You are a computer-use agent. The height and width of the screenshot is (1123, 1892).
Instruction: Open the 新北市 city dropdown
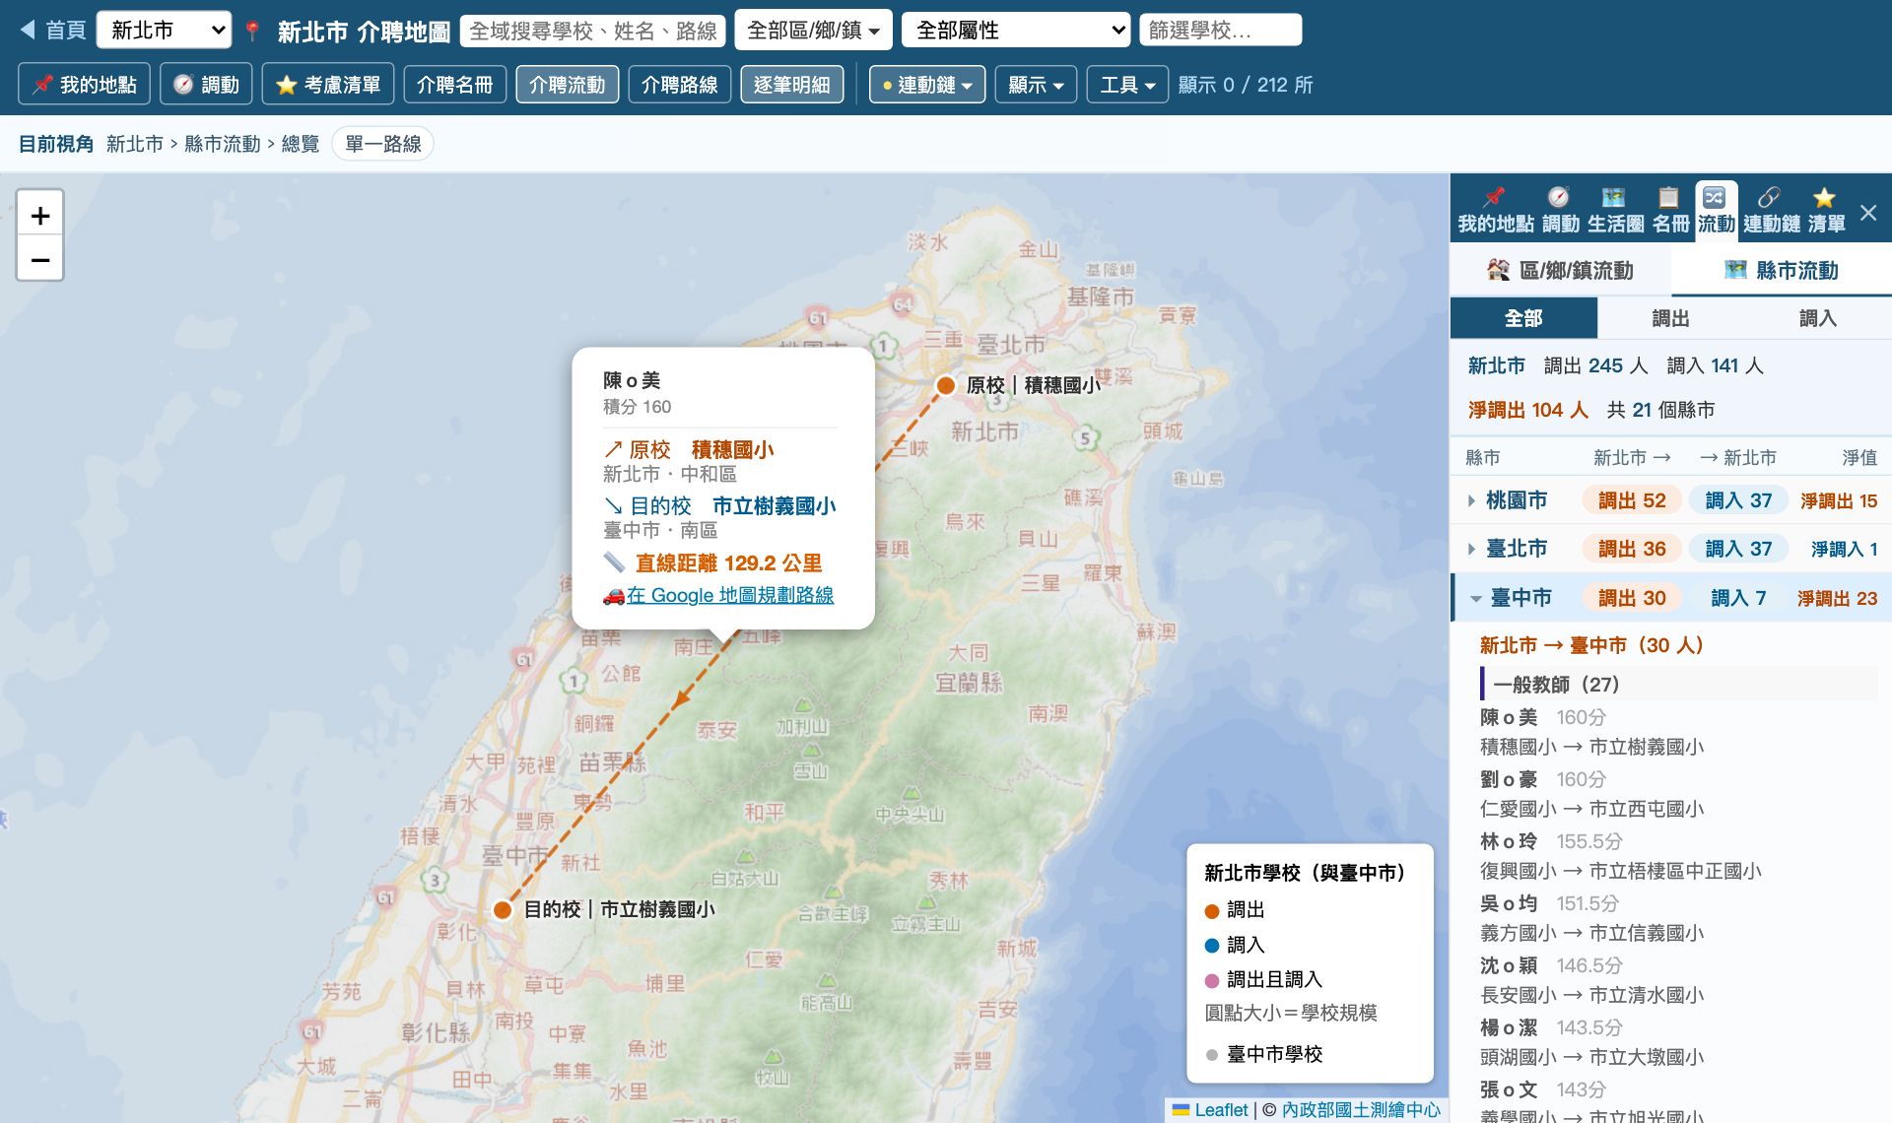pos(164,31)
